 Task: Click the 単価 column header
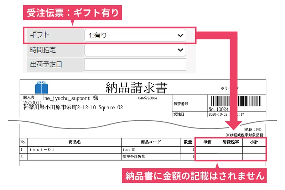207,142
